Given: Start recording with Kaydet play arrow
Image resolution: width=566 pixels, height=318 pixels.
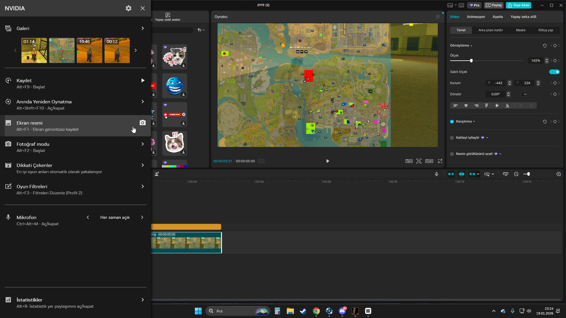Looking at the screenshot, I should [x=143, y=80].
